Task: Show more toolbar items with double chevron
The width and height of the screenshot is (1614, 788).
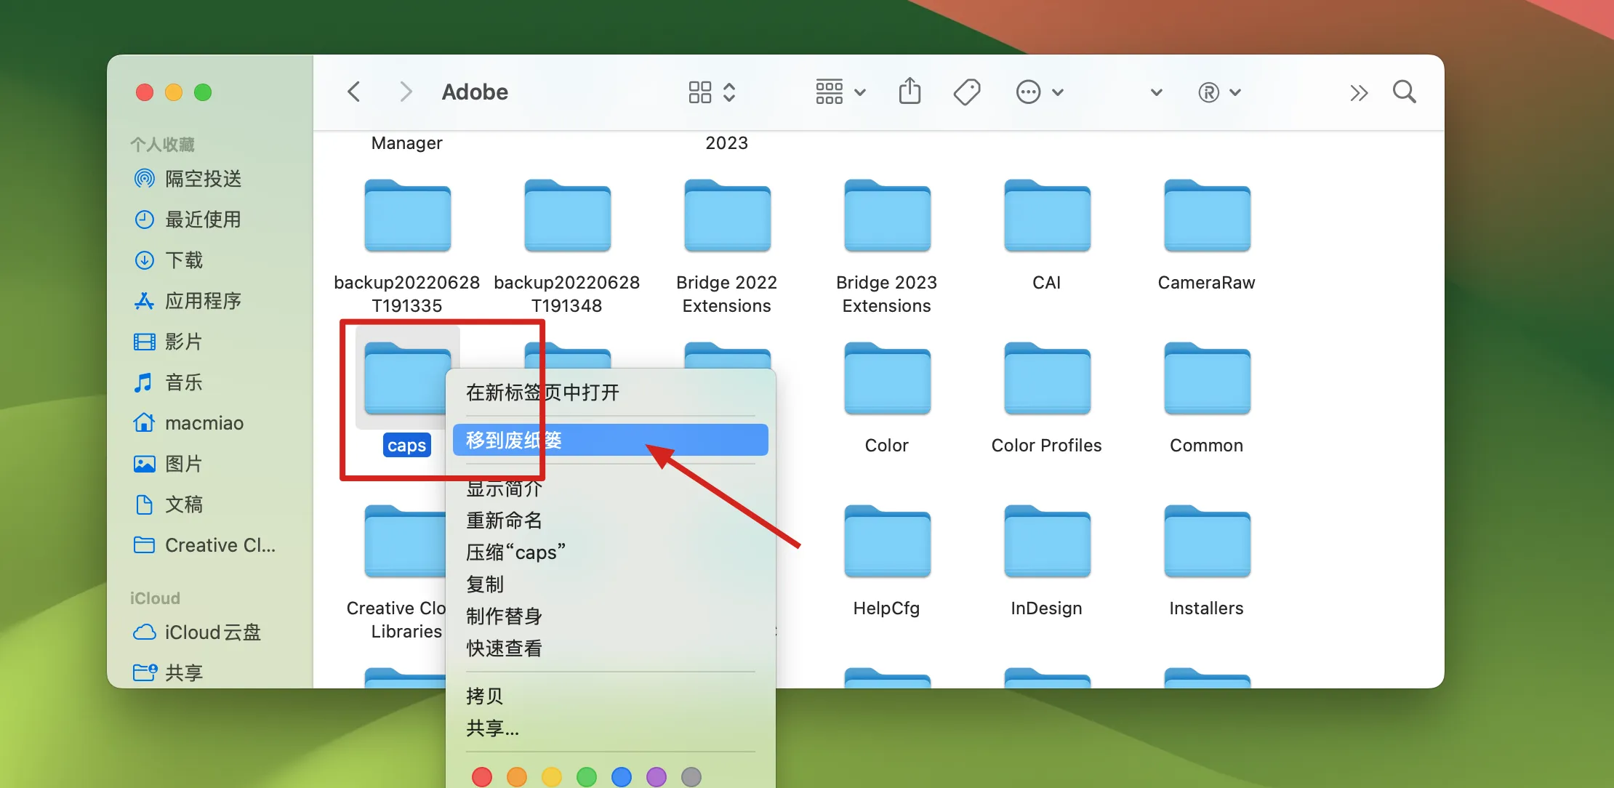Action: 1359,92
